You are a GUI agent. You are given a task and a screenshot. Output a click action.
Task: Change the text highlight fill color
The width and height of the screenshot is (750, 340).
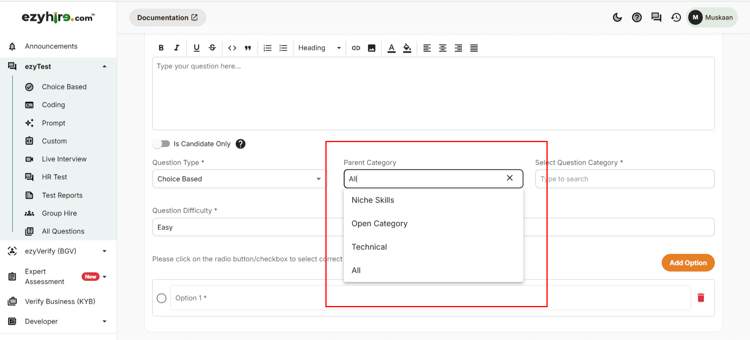(407, 48)
